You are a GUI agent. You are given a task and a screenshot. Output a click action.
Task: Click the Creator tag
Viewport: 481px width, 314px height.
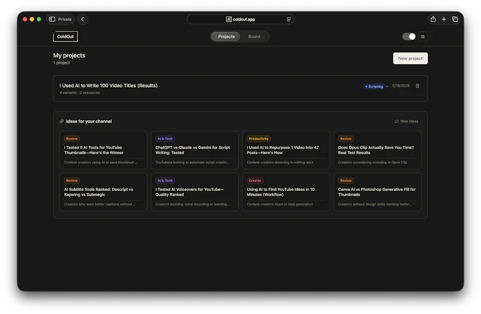255,181
